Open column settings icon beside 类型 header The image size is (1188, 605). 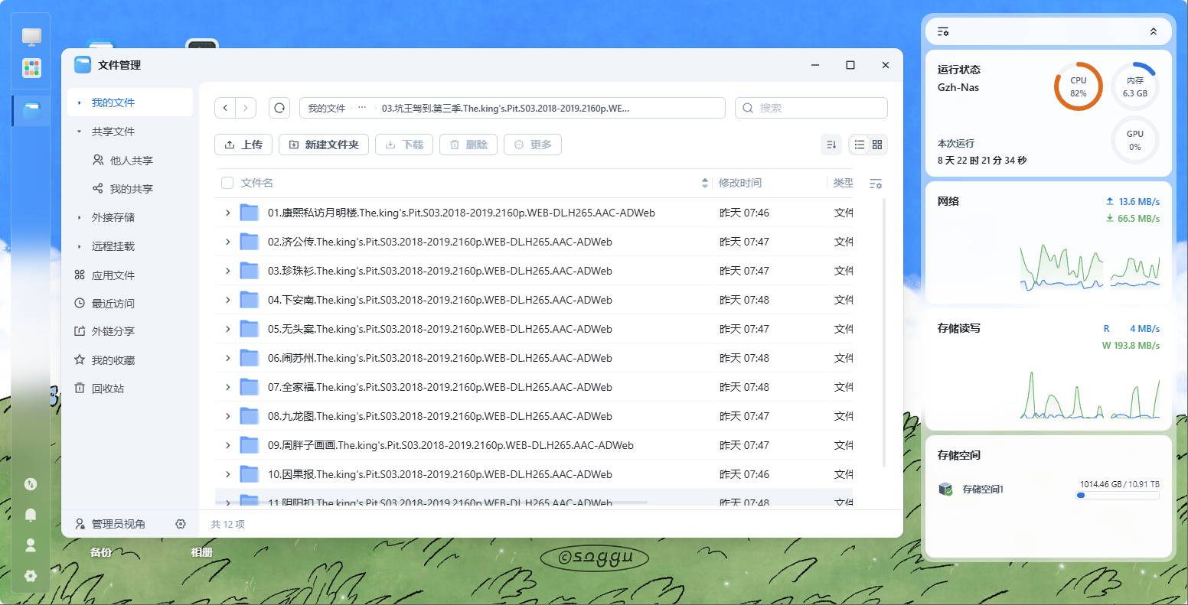coord(876,184)
